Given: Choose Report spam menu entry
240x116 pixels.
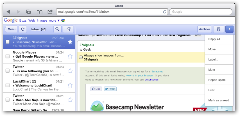Looking at the screenshot, I should click(x=219, y=80).
